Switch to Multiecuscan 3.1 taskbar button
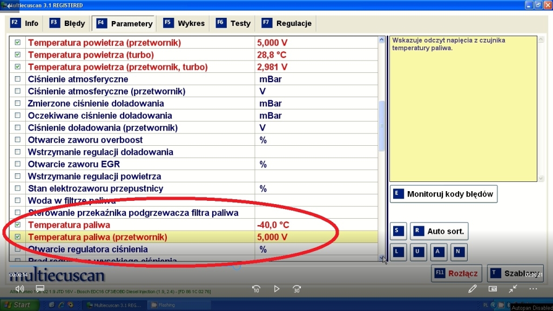Image resolution: width=553 pixels, height=311 pixels. [114, 305]
